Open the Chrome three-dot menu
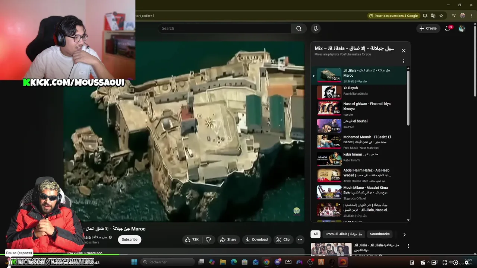This screenshot has width=477, height=268. 471,16
